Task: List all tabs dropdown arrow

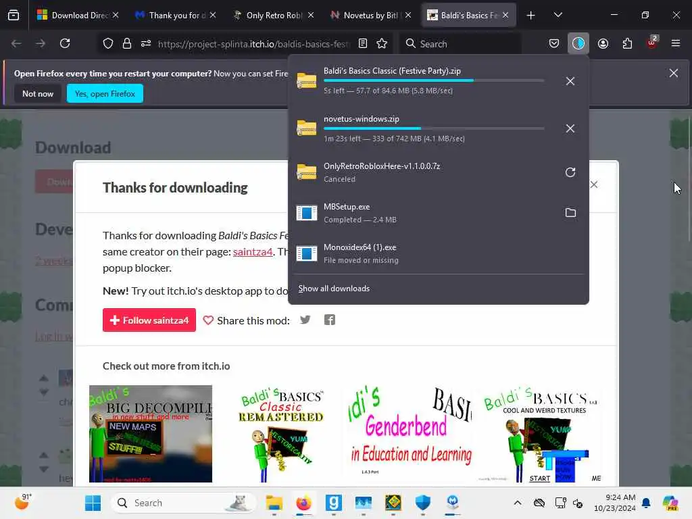Action: 558,15
